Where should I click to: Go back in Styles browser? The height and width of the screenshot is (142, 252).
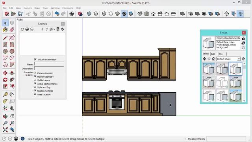(x=204, y=59)
